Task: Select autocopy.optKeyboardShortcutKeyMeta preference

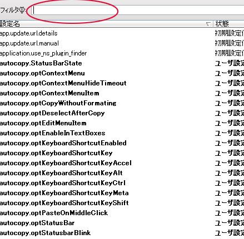Action: pos(64,193)
